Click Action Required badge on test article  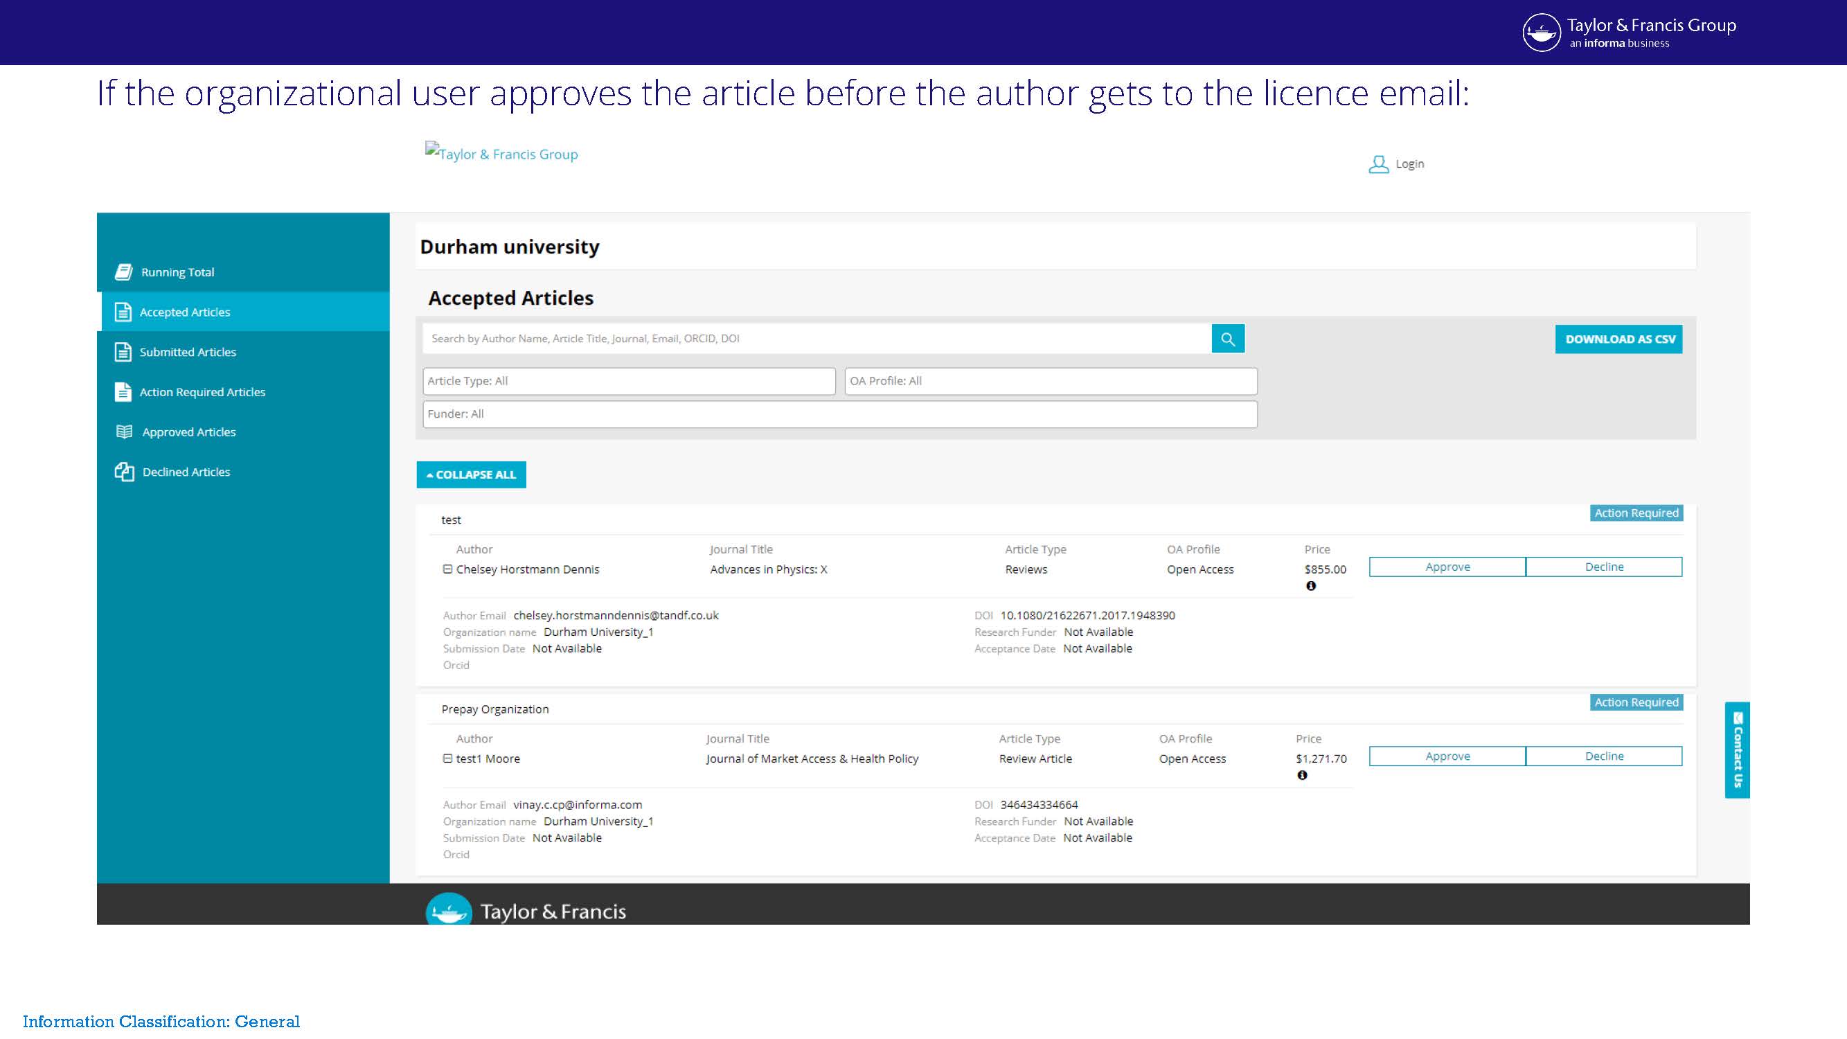[x=1636, y=513]
